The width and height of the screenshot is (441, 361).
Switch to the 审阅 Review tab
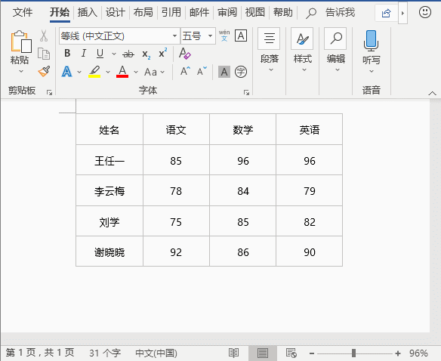[x=227, y=12]
